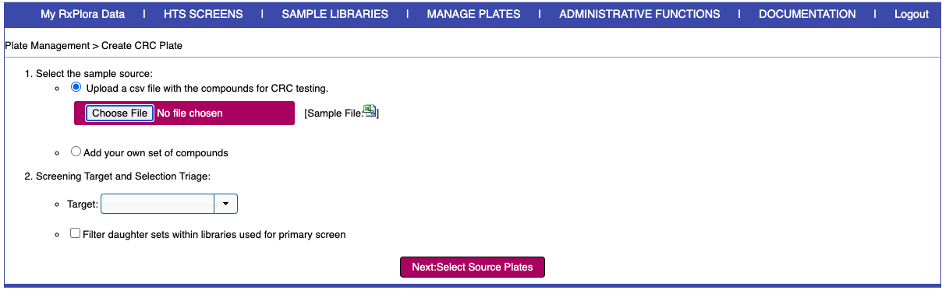
Task: Click the 'Add your own set' label text
Action: [156, 153]
